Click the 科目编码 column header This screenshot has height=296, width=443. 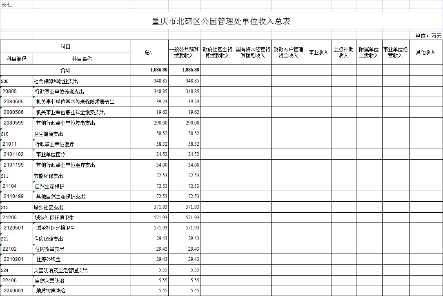pos(17,59)
